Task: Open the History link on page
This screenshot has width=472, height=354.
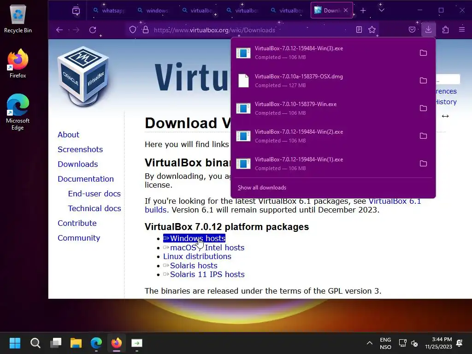Action: tap(446, 102)
